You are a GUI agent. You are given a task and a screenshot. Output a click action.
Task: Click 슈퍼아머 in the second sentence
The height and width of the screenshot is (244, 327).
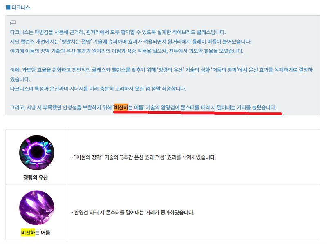pos(117,42)
